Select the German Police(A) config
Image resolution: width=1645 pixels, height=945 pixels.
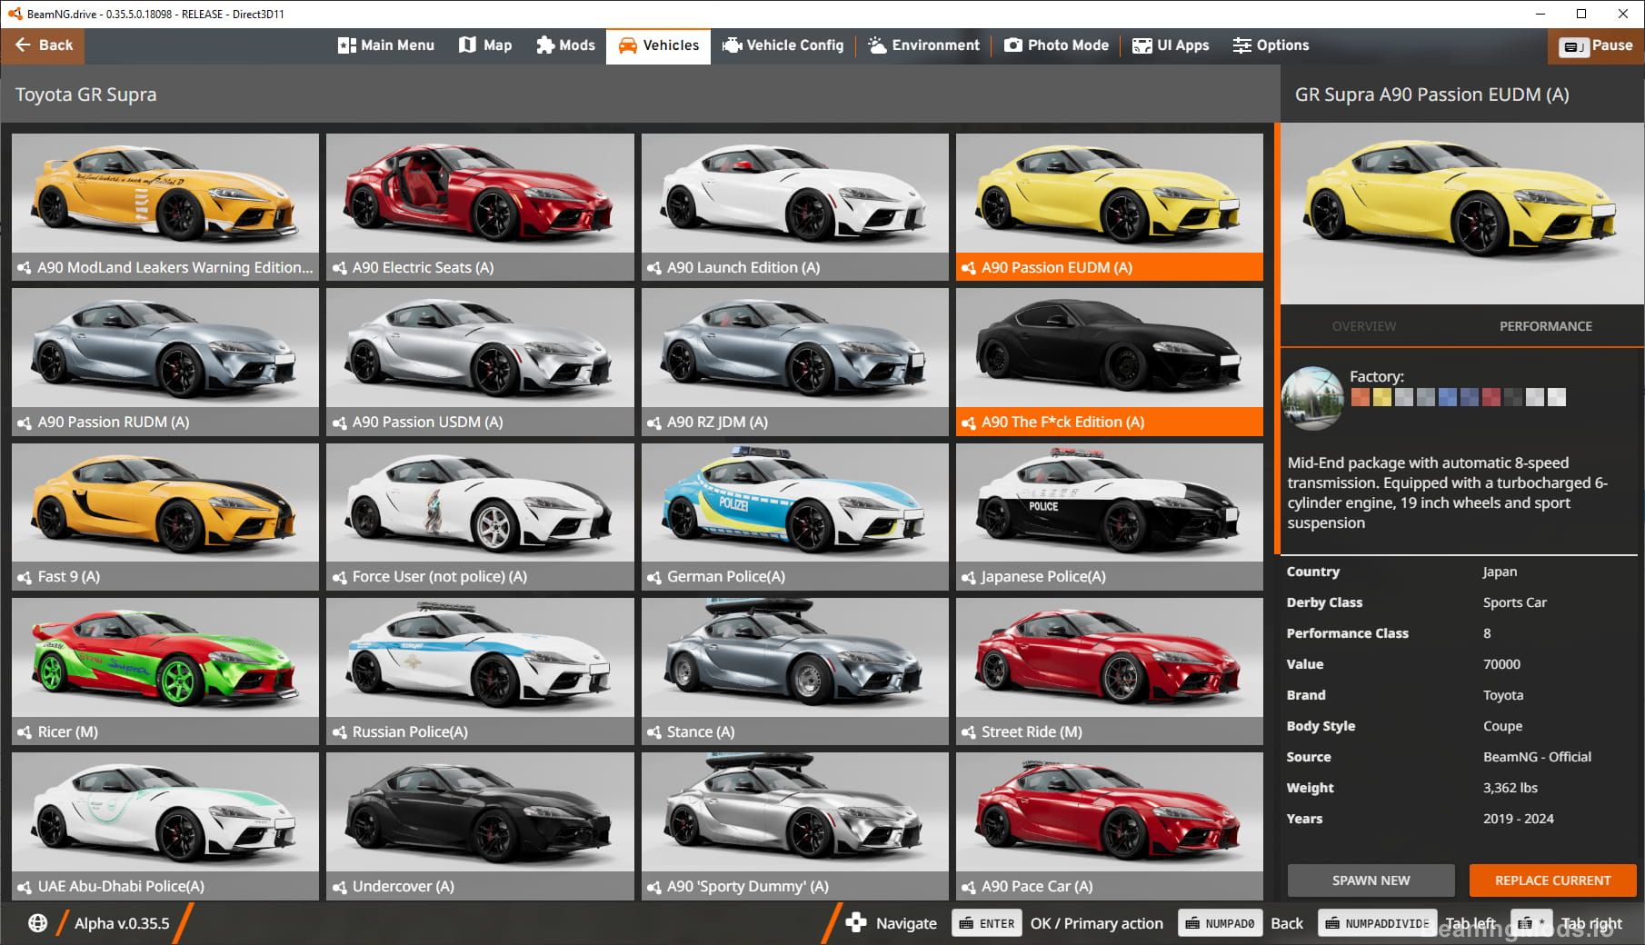pyautogui.click(x=794, y=516)
